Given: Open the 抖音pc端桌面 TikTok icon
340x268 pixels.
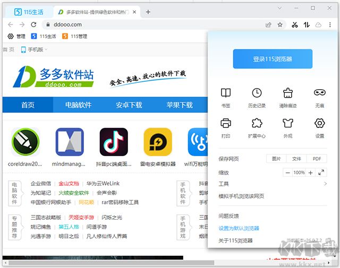Looking at the screenshot, I should [114, 142].
